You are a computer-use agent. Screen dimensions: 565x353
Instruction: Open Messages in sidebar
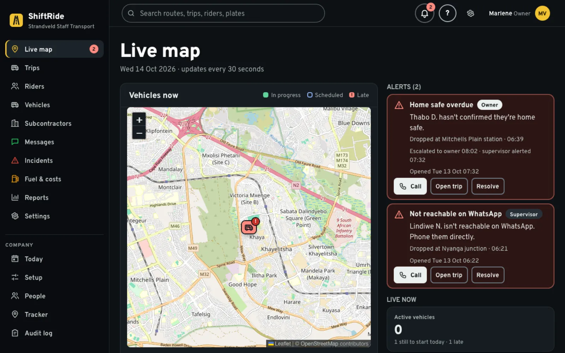click(55, 142)
